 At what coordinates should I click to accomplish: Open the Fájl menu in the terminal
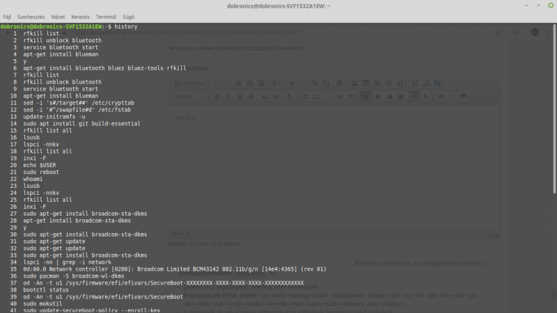pos(7,17)
